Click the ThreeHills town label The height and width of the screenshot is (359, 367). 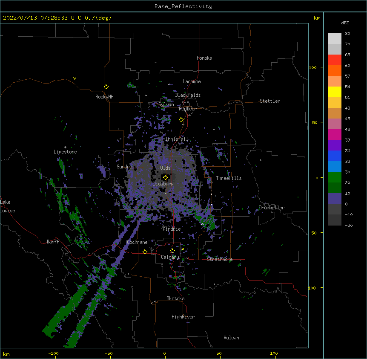[229, 178]
